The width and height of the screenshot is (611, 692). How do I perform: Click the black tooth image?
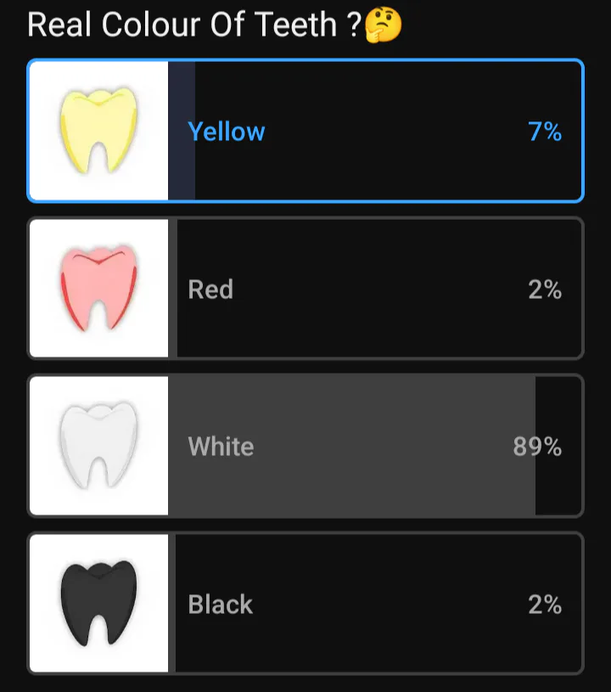(x=98, y=604)
